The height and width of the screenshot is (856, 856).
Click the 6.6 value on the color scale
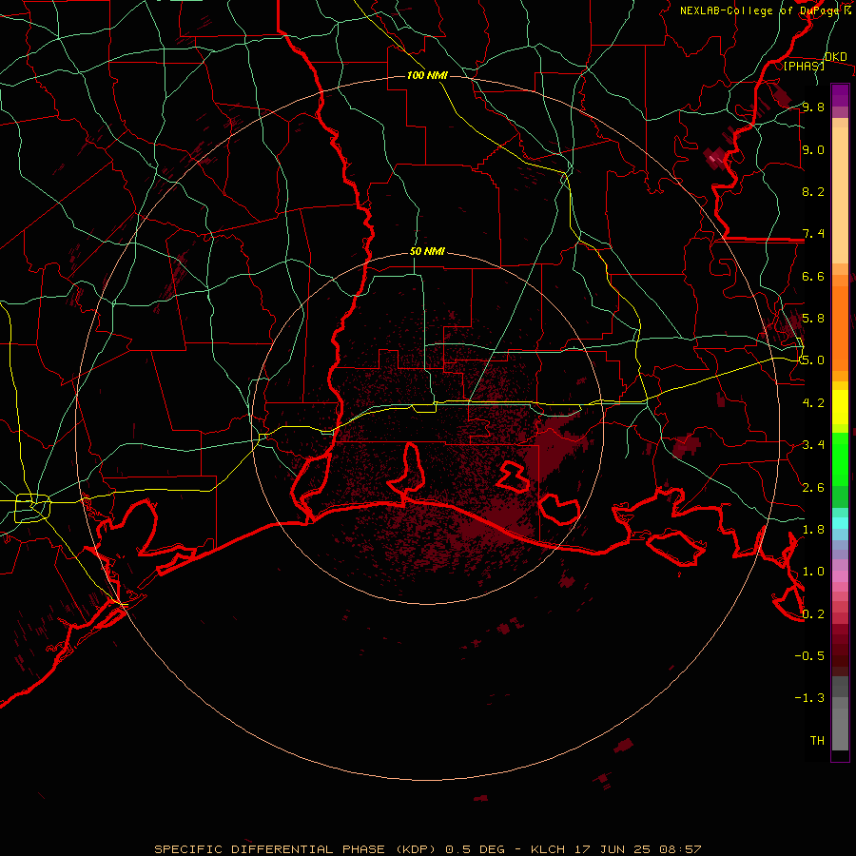pyautogui.click(x=813, y=276)
